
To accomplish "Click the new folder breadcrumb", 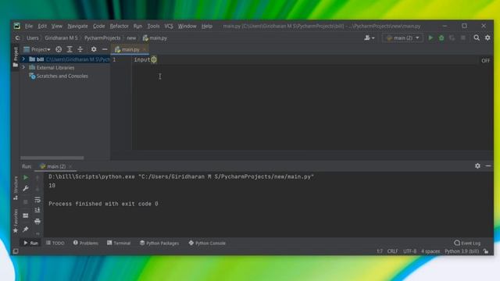I will (x=131, y=38).
